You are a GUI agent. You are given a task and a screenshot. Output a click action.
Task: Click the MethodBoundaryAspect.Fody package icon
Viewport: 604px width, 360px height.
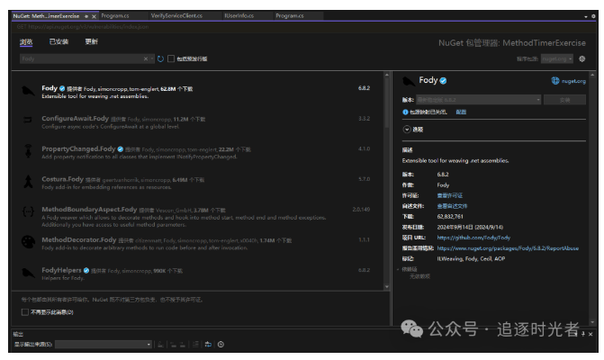point(28,211)
